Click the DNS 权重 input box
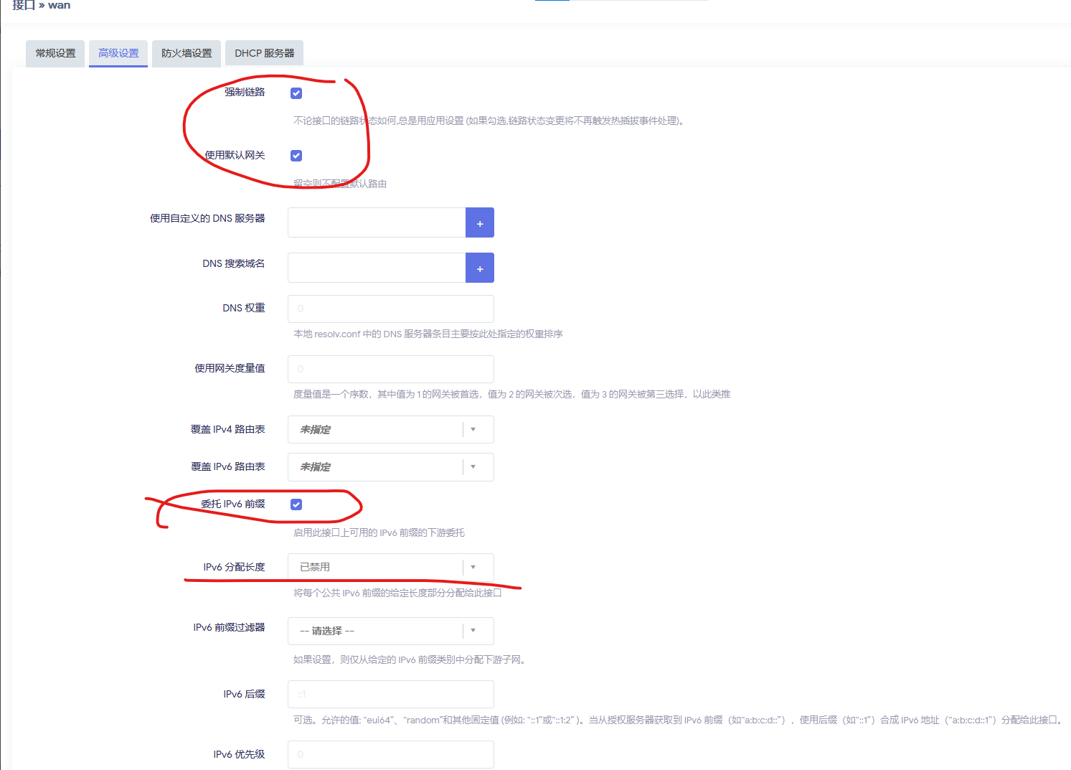The width and height of the screenshot is (1071, 770). click(x=390, y=309)
